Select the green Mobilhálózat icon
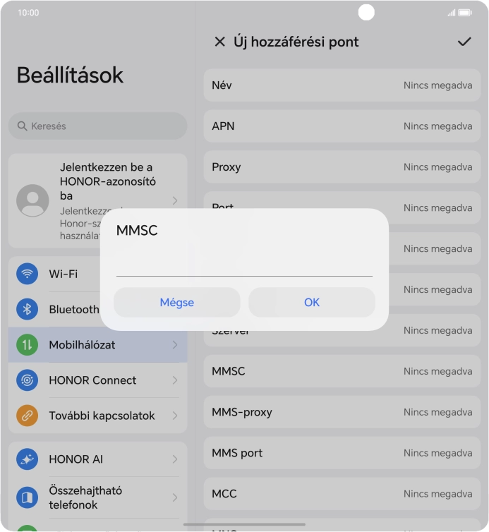 (27, 345)
